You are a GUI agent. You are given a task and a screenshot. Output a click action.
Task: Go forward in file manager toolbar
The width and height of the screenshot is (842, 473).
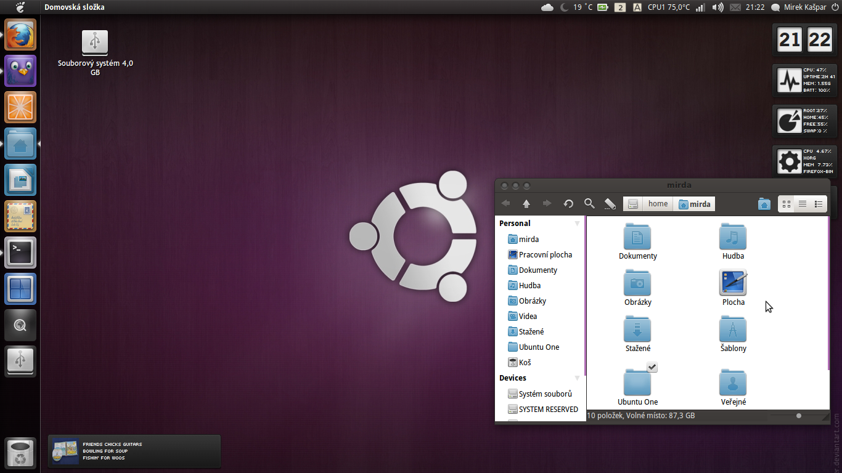coord(547,204)
